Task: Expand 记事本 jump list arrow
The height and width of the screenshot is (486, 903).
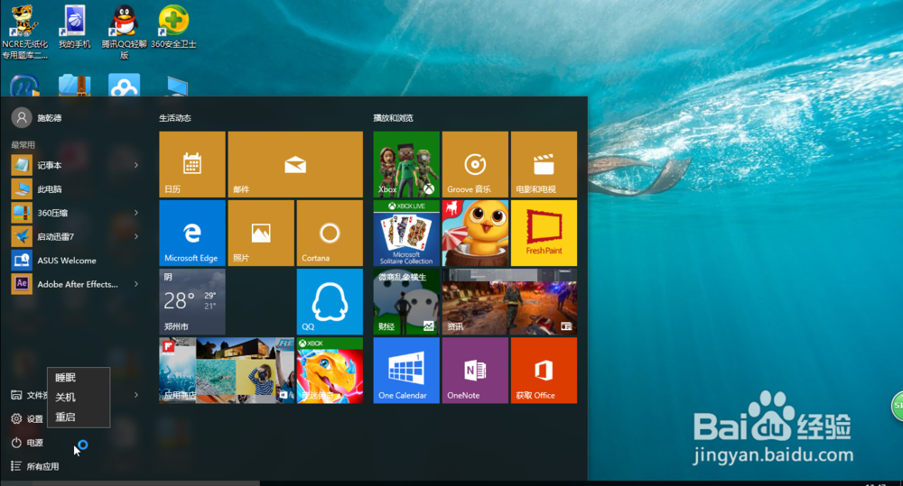Action: 136,165
